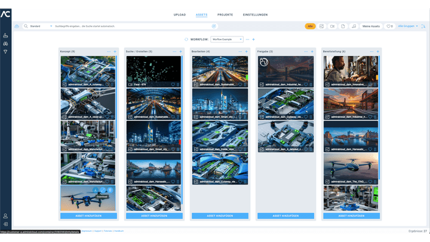
Task: Open Freigabe column options dots
Action: [306, 51]
